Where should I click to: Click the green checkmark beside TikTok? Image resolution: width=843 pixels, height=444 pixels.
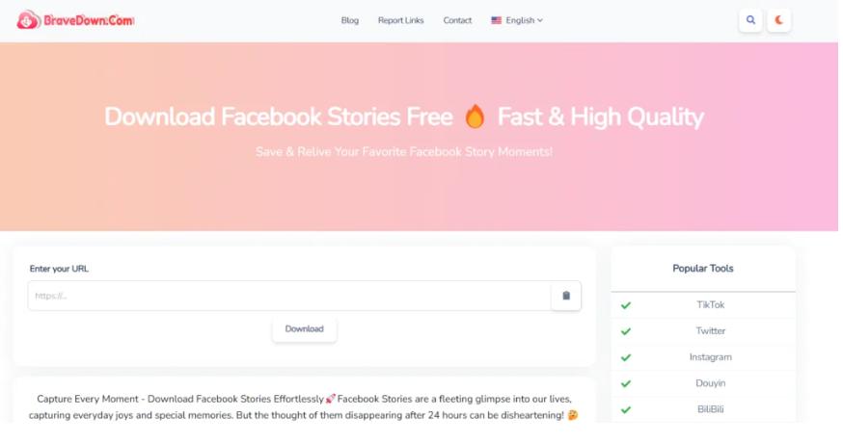click(626, 305)
